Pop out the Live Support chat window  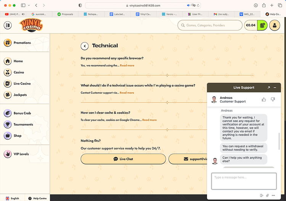tap(269, 88)
